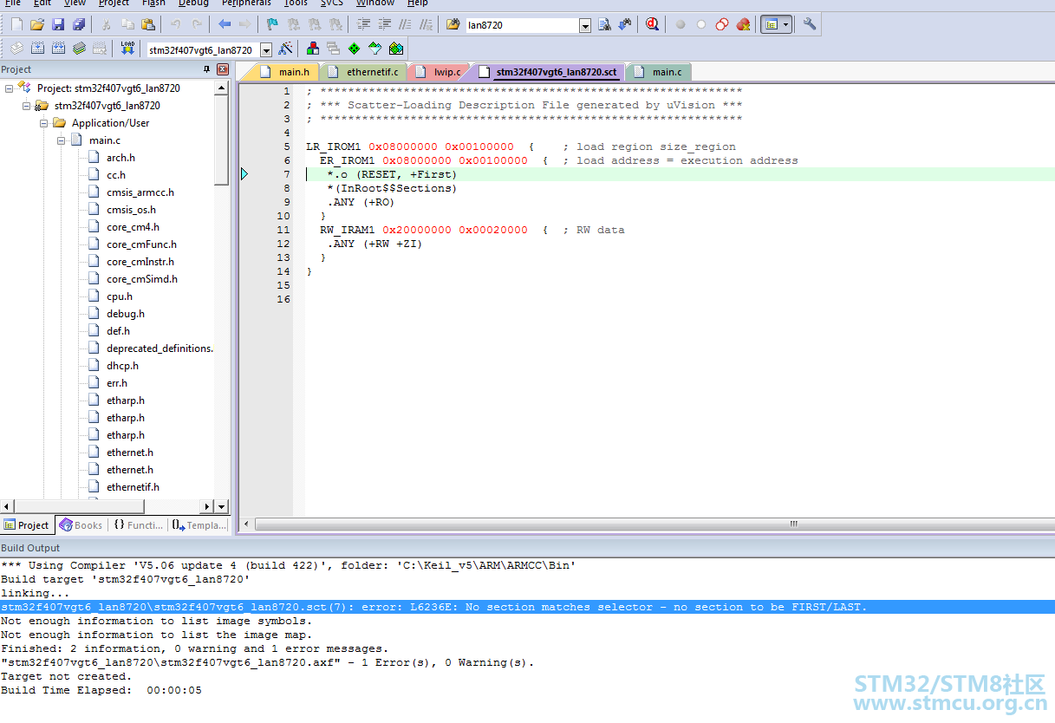Screen dimensions: 1055x723
Task: Navigate backwards with blue left arrow
Action: point(225,25)
